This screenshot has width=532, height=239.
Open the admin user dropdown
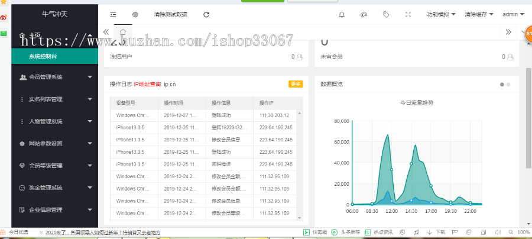click(x=512, y=14)
